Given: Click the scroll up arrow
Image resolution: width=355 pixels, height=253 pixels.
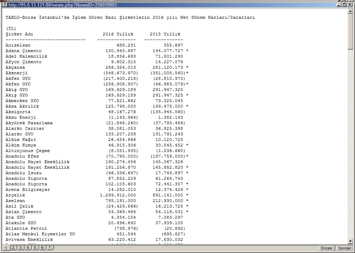Looking at the screenshot, I should (350, 11).
